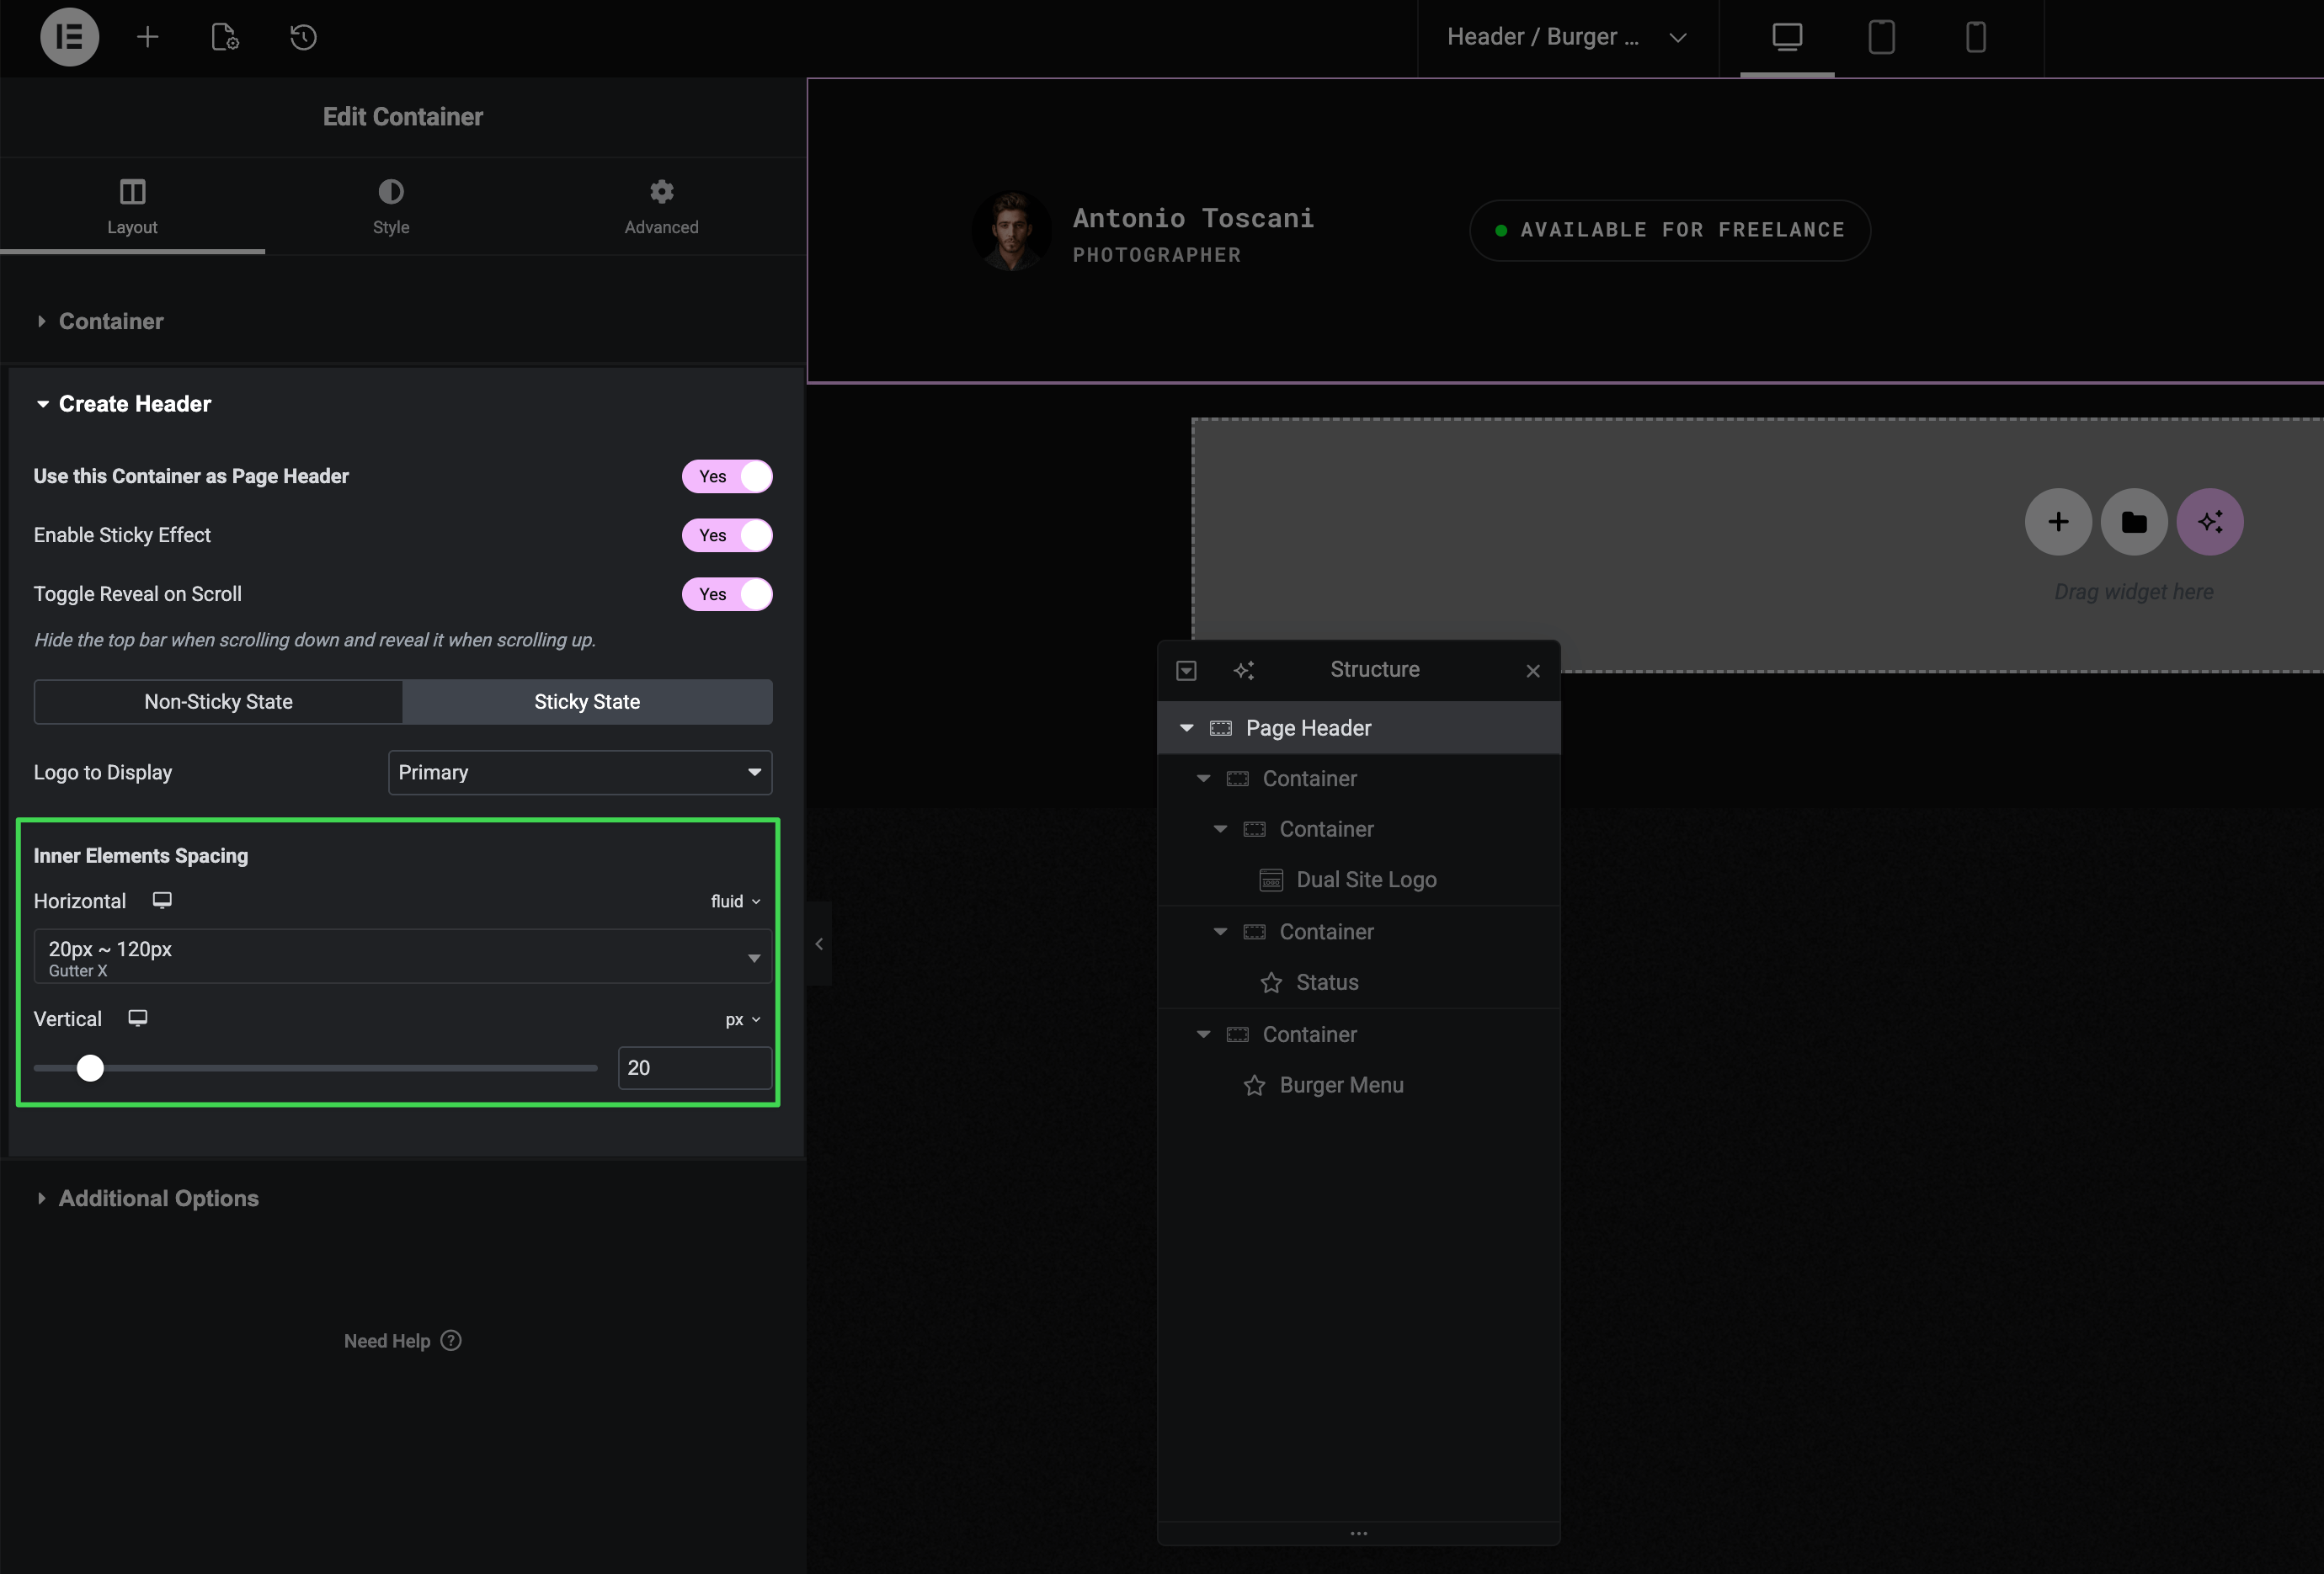2324x1574 pixels.
Task: Open the document settings icon
Action: click(x=225, y=37)
